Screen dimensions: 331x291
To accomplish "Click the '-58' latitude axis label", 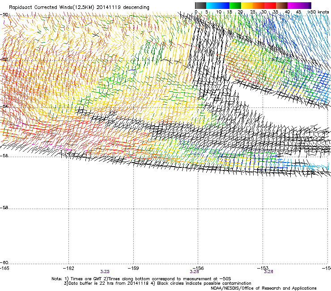I will (4, 208).
